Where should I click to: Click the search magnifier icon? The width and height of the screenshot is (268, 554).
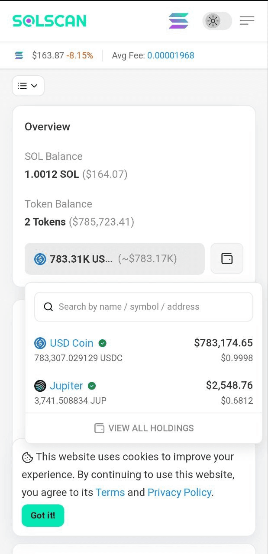click(48, 307)
